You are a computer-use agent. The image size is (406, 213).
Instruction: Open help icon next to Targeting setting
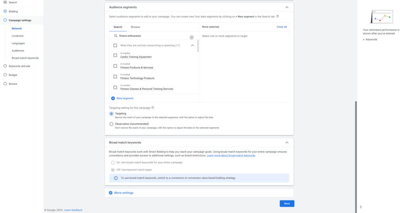[x=153, y=107]
